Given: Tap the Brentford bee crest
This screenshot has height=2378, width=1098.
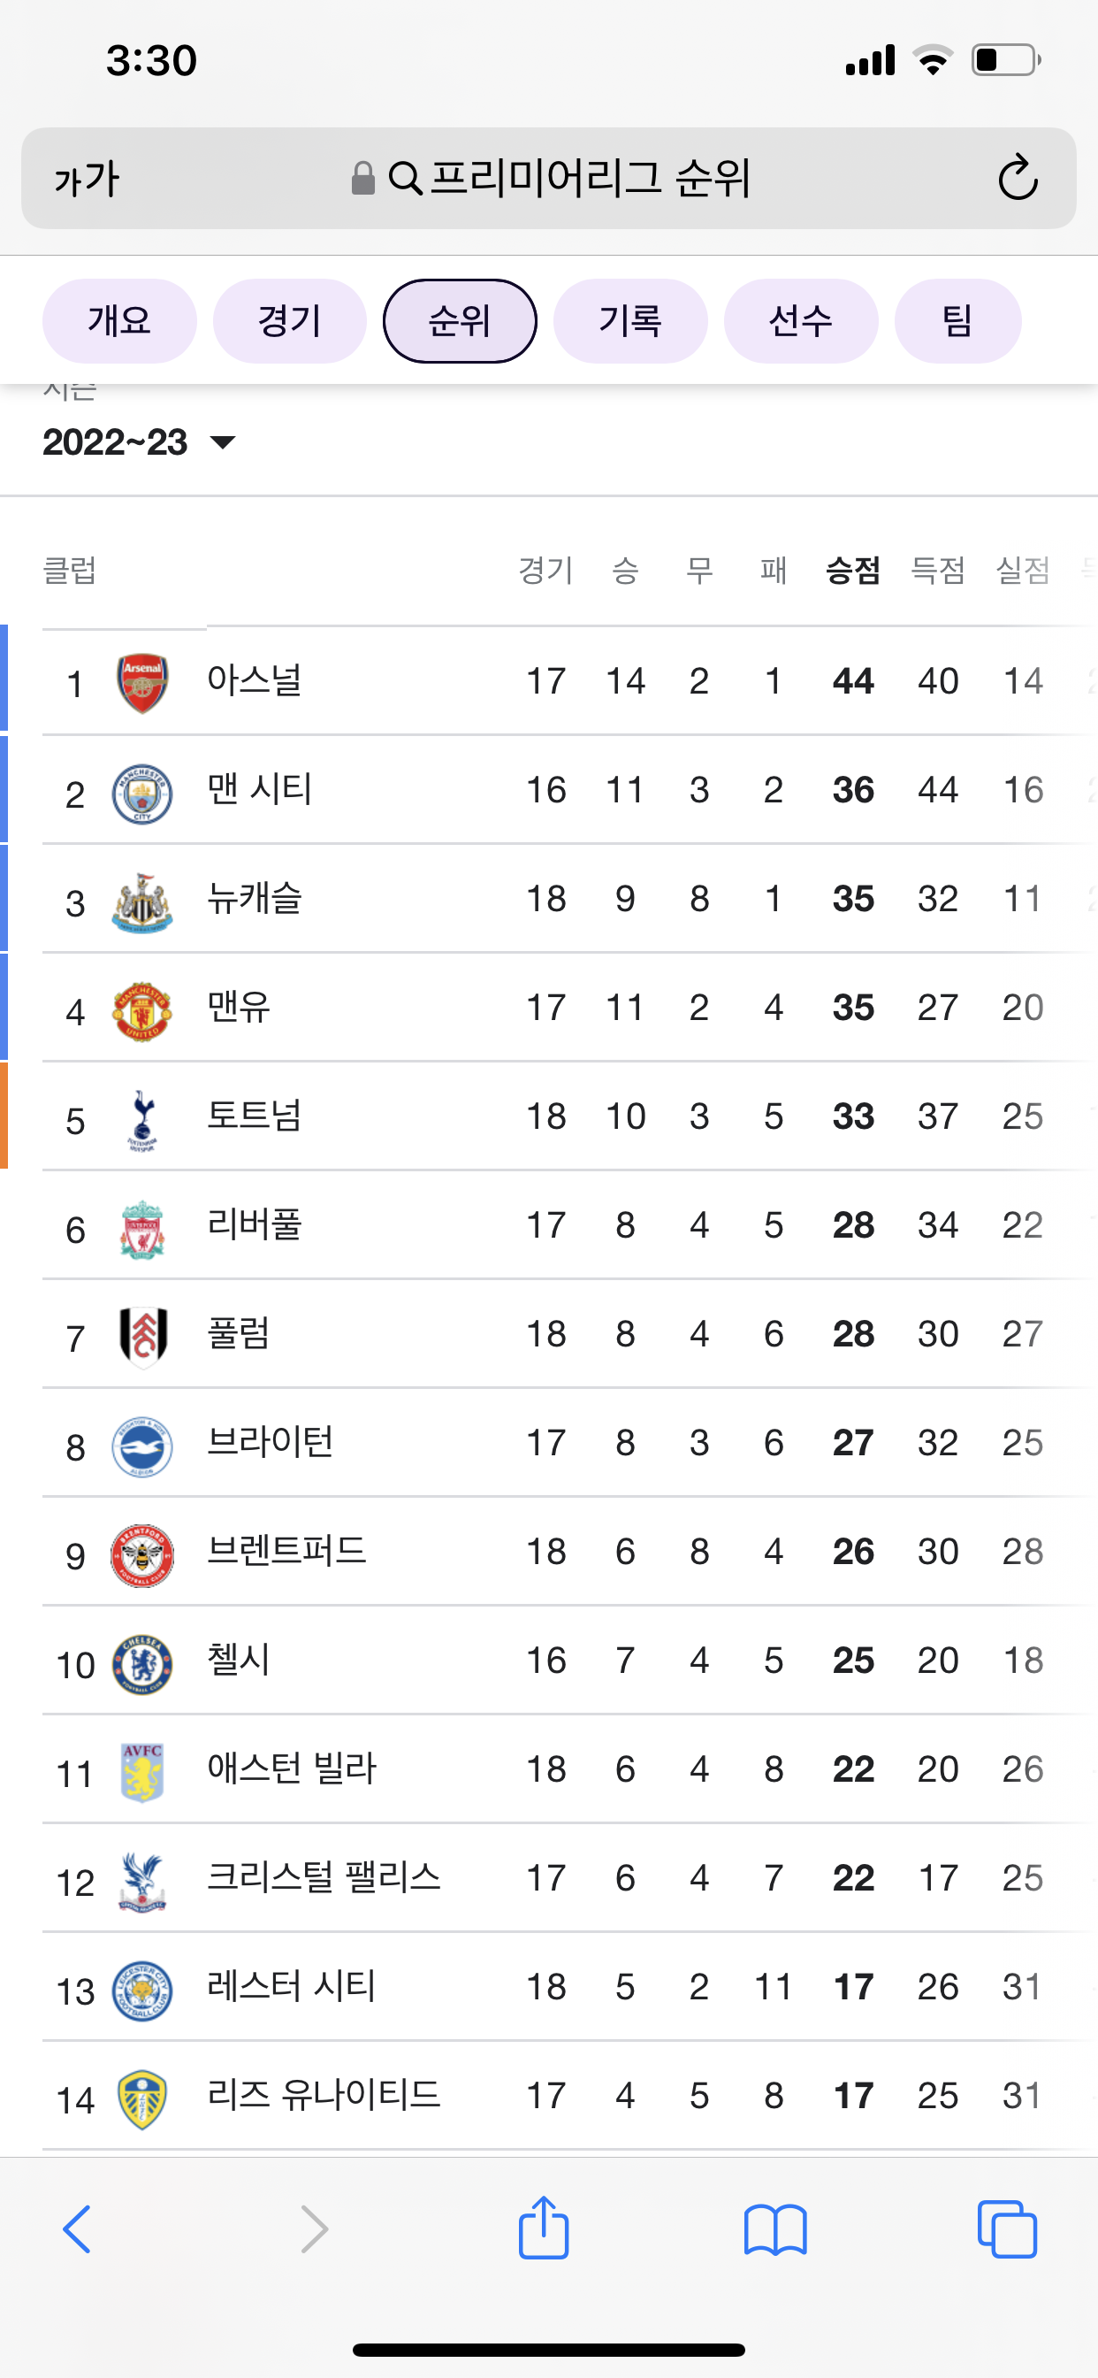Looking at the screenshot, I should (142, 1555).
